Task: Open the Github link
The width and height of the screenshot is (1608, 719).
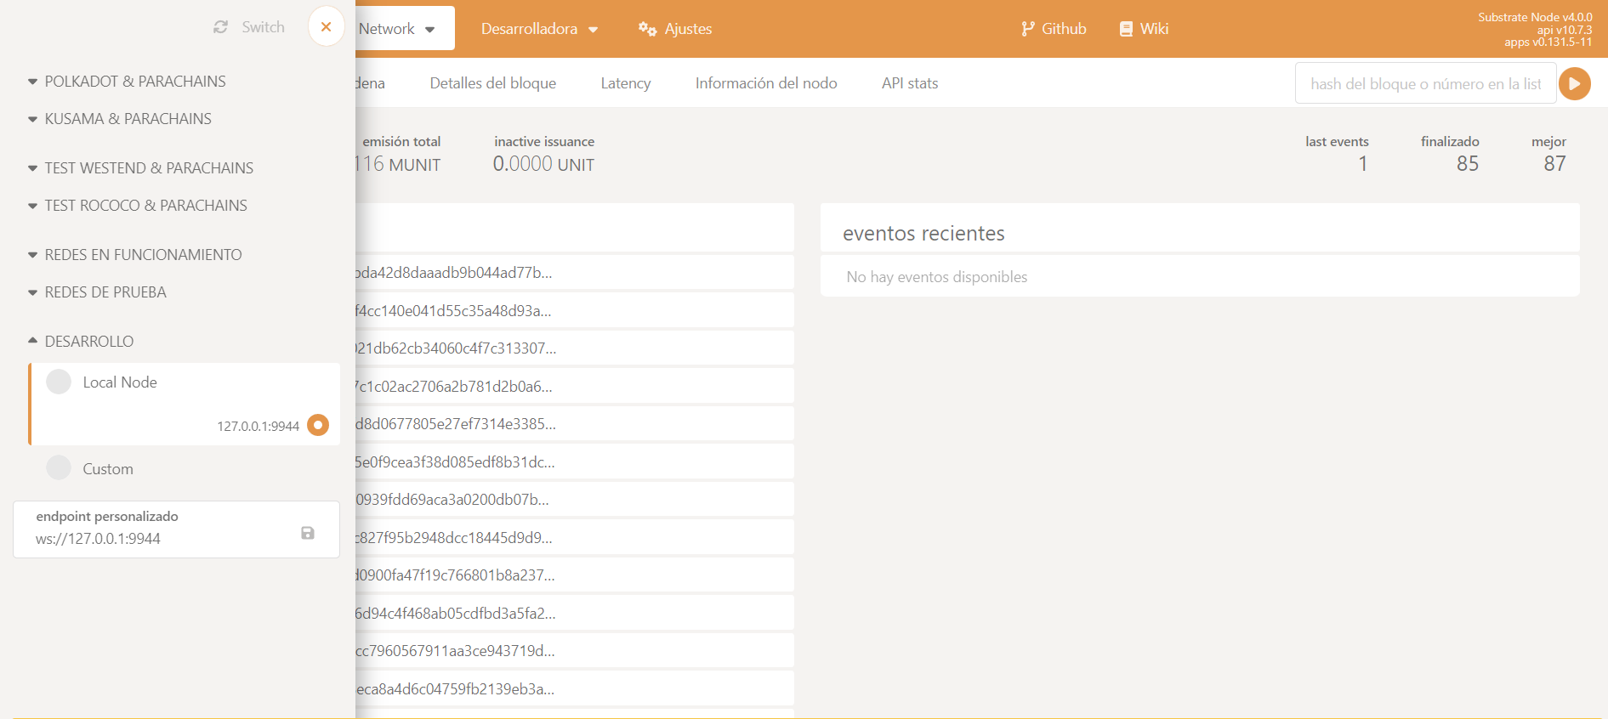Action: point(1054,29)
